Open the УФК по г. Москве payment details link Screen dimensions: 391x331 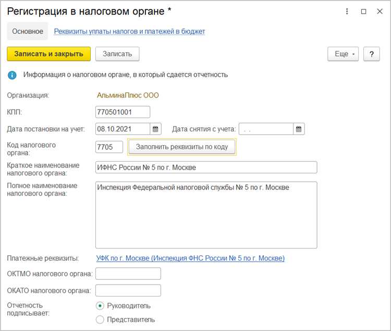190,258
